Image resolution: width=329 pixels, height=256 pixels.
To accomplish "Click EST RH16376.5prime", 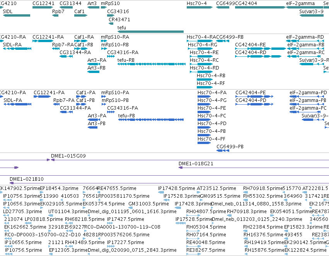I will click(246, 239).
